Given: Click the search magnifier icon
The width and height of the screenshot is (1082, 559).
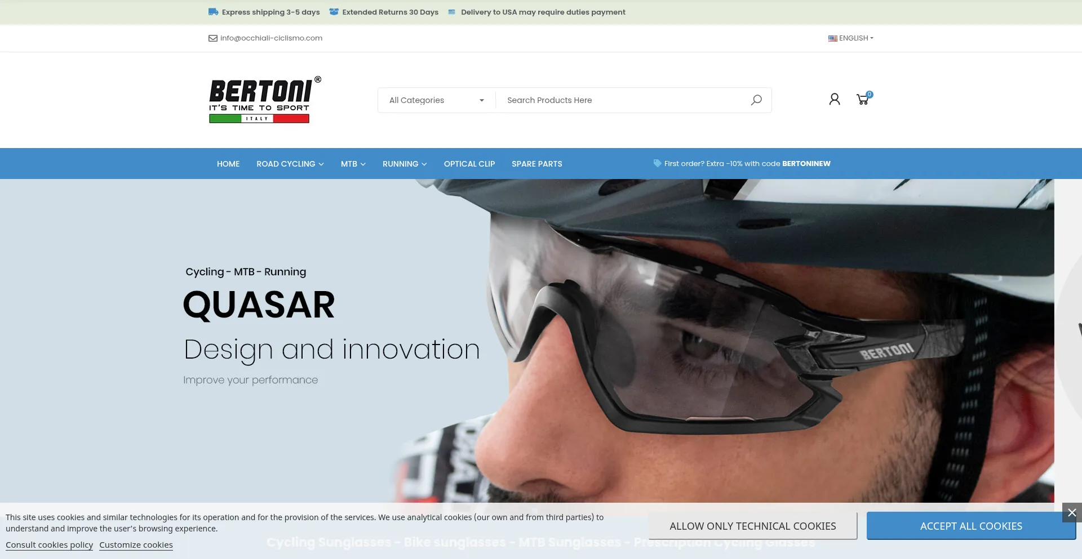Looking at the screenshot, I should [x=756, y=100].
